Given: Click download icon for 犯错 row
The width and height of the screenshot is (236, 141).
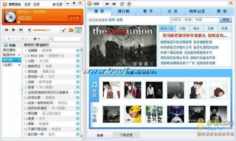Looking at the screenshot, I should click(x=78, y=82).
